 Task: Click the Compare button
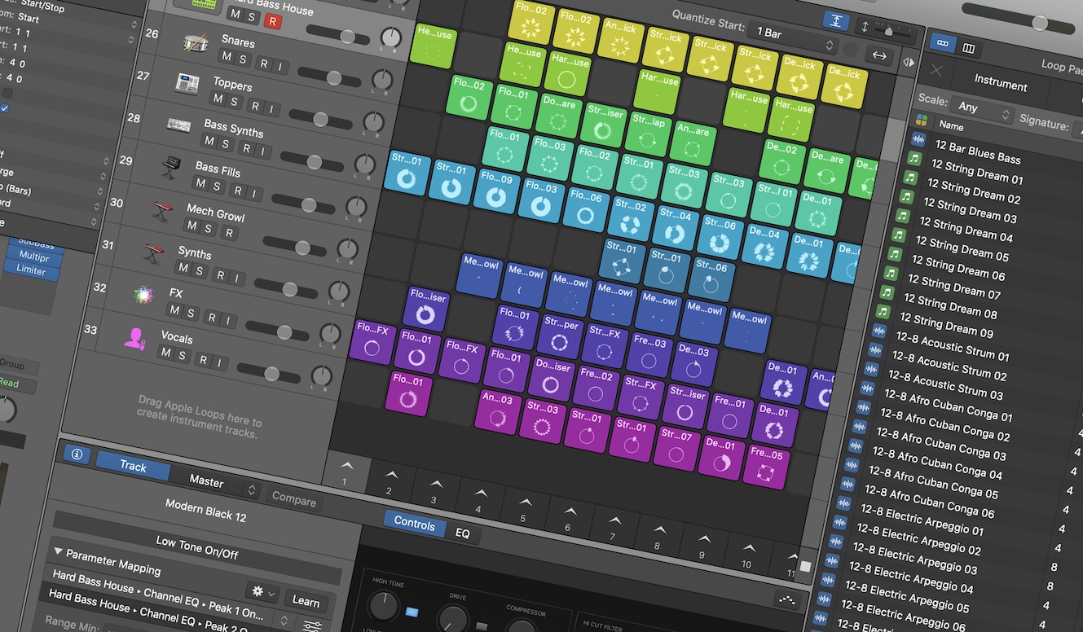(293, 498)
